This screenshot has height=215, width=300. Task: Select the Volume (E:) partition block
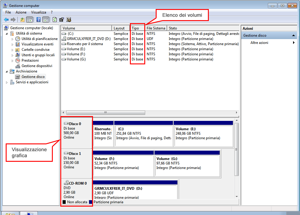(x=203, y=134)
